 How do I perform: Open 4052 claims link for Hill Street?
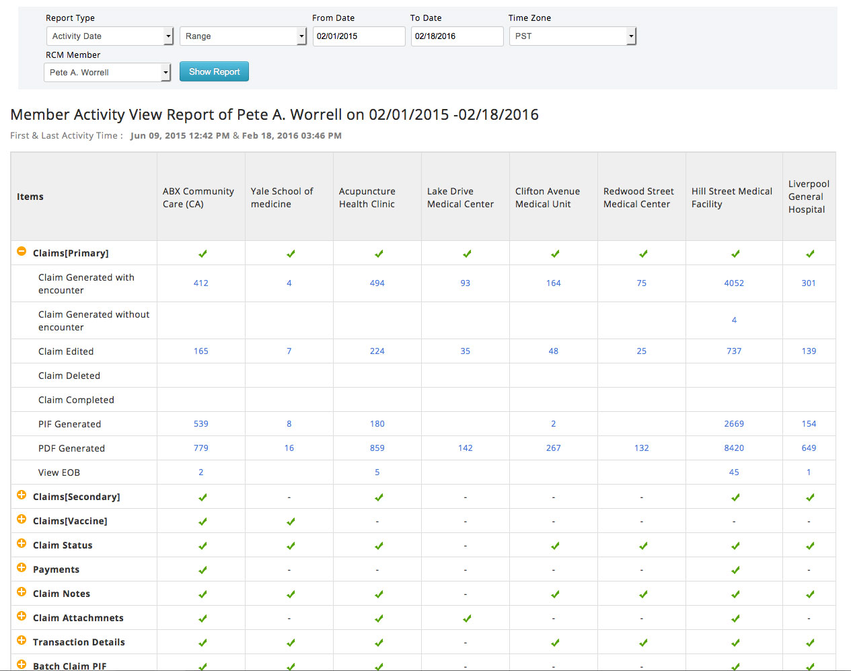[x=734, y=283]
